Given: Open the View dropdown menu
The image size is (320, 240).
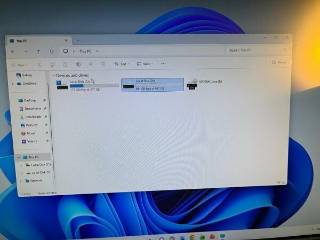Looking at the screenshot, I should [145, 64].
